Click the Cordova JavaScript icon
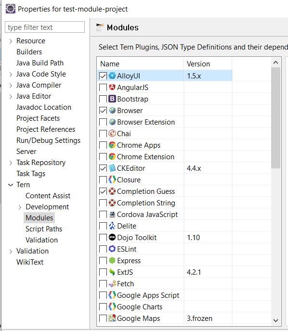This screenshot has width=288, height=331. click(x=112, y=214)
